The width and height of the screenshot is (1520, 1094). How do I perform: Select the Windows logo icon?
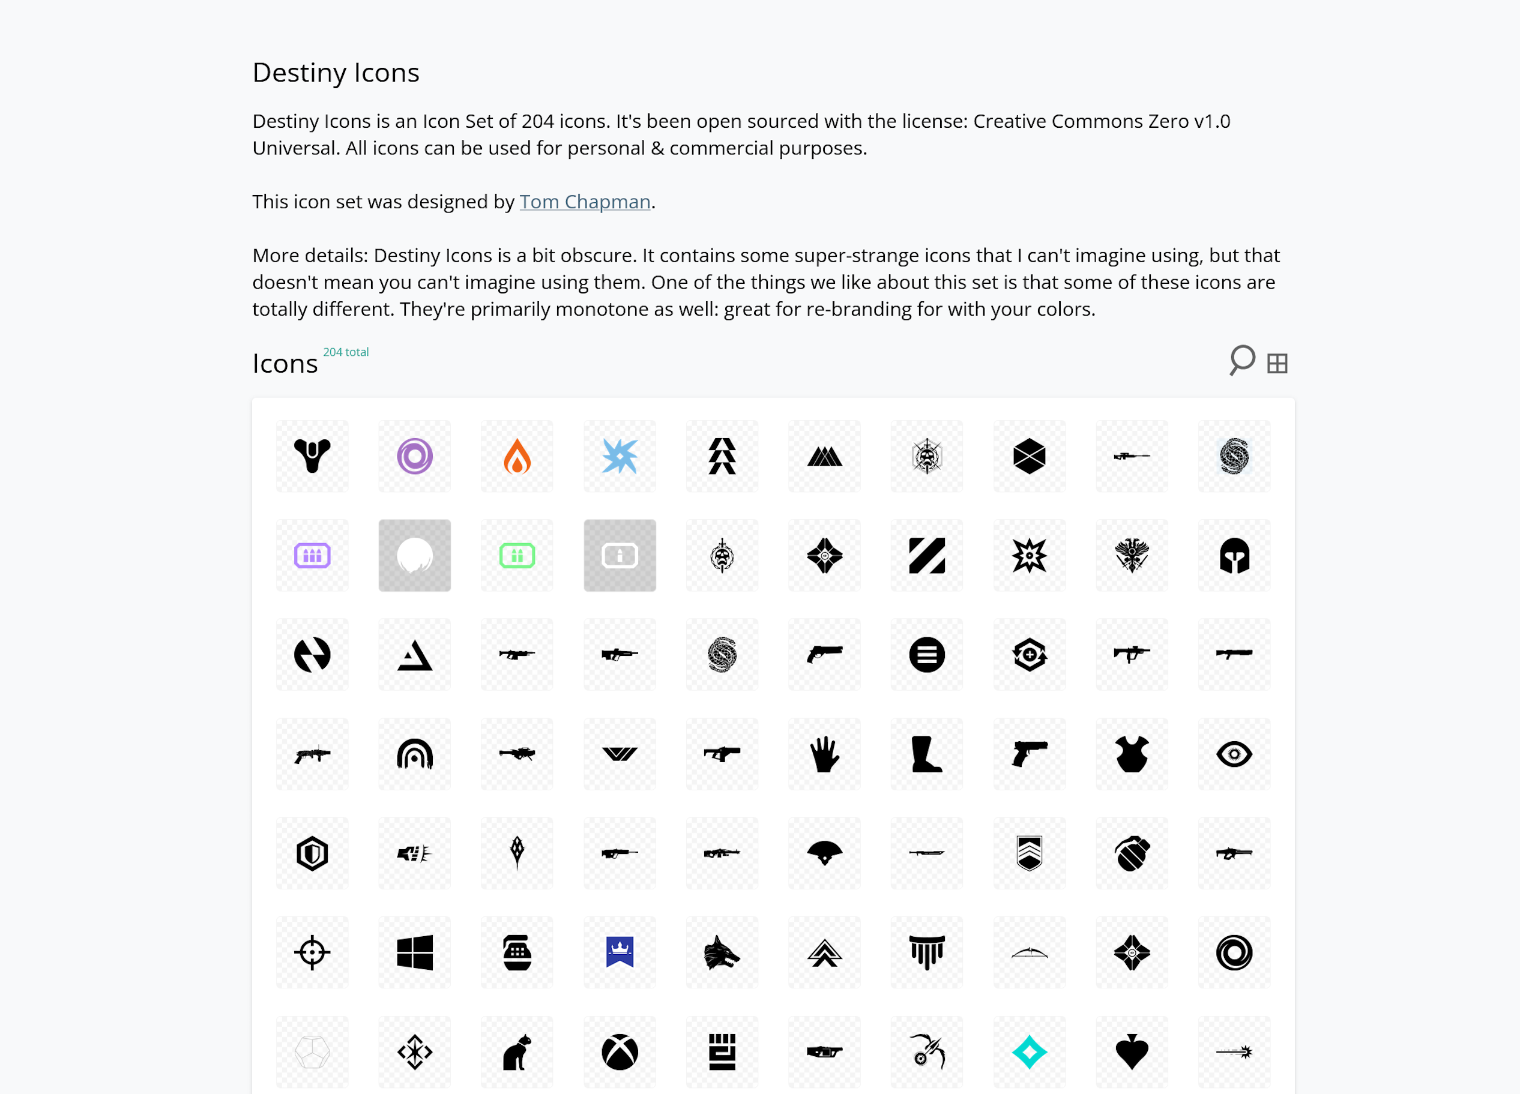(x=414, y=951)
